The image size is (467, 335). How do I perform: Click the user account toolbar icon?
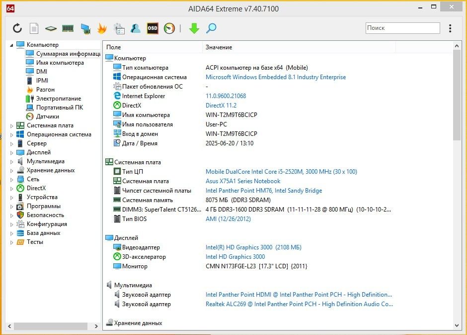click(136, 28)
